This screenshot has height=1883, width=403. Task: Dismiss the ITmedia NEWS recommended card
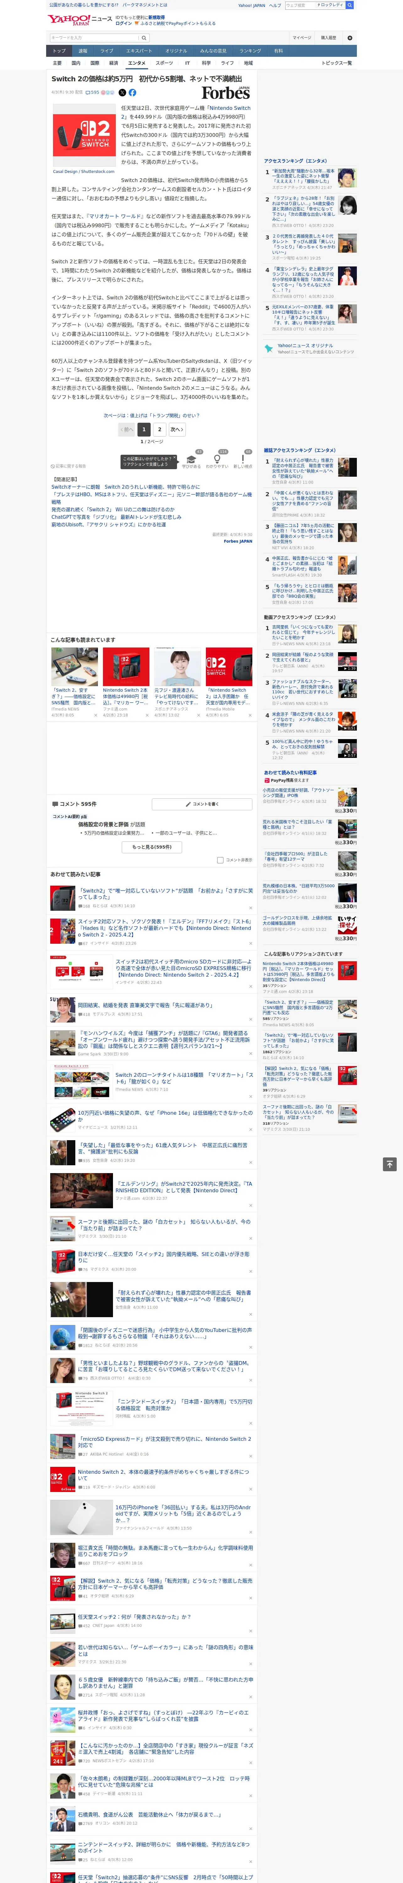(95, 715)
